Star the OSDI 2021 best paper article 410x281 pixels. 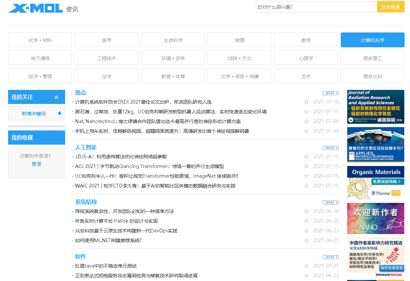pos(306,102)
